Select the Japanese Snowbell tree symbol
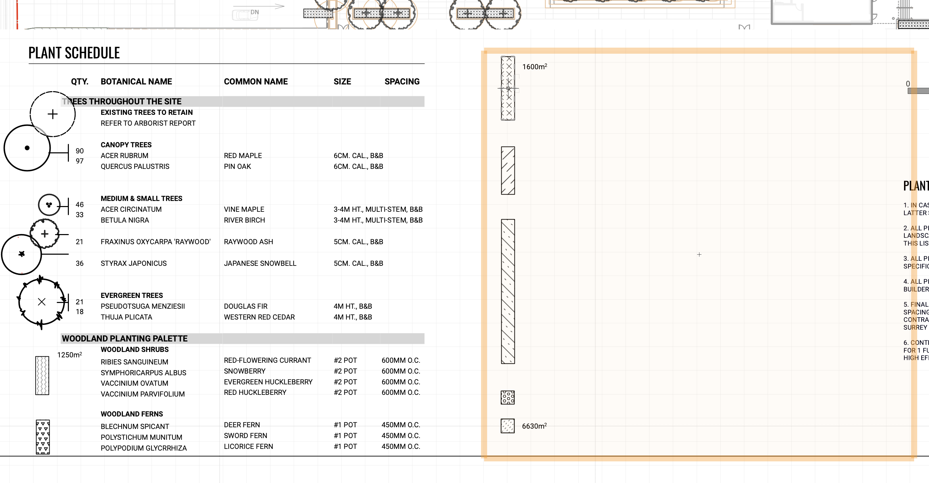 click(22, 254)
